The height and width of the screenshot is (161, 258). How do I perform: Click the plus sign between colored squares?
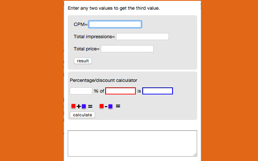click(79, 107)
